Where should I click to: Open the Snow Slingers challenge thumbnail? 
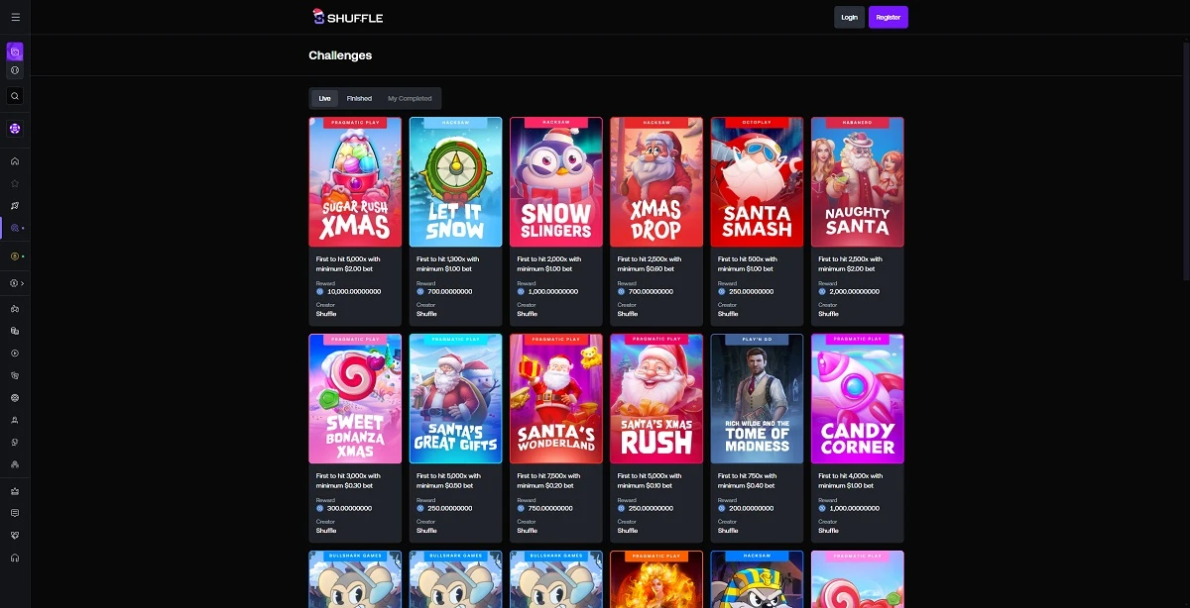pyautogui.click(x=556, y=182)
